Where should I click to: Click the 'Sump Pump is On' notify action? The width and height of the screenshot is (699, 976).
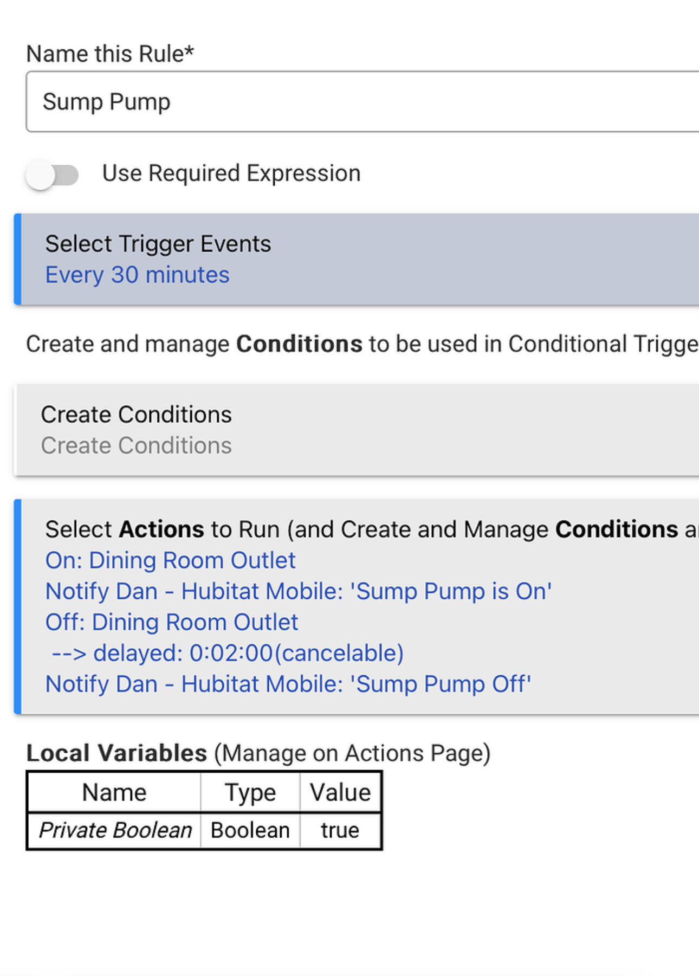point(299,591)
